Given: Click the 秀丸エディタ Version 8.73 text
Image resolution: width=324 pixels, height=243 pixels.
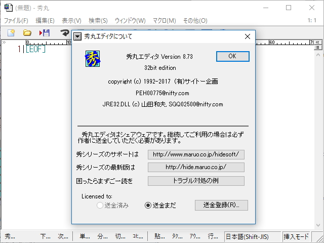Looking at the screenshot, I should click(x=159, y=57).
